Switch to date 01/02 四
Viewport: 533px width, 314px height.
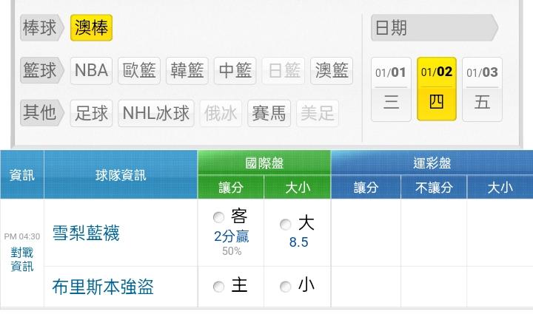pos(437,89)
